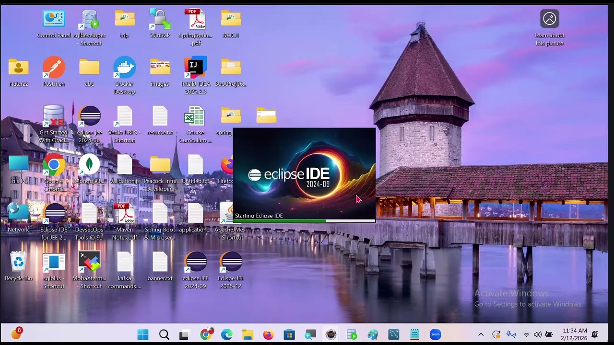Image resolution: width=614 pixels, height=345 pixels.
Task: Expand the hidden system tray icons
Action: point(481,334)
